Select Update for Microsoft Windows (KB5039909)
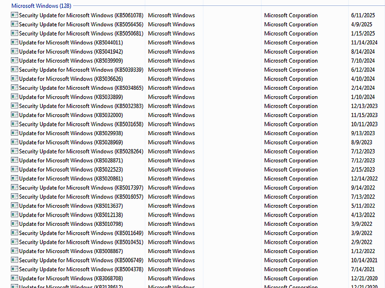385x288 pixels. click(x=71, y=61)
